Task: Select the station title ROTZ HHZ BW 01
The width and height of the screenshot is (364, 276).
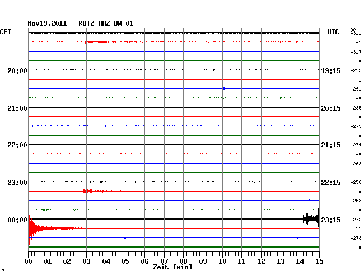Action: pos(106,23)
